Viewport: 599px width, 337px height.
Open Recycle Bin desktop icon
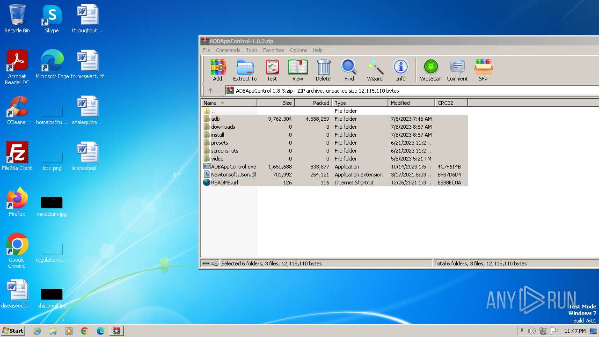pyautogui.click(x=17, y=19)
